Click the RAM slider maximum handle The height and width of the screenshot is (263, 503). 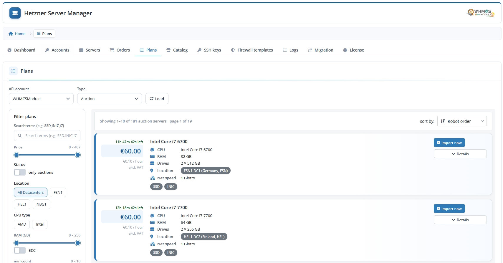click(x=78, y=243)
